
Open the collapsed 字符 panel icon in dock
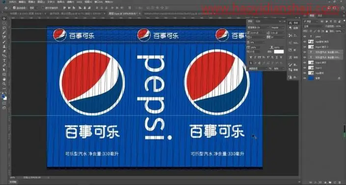[x=293, y=23]
